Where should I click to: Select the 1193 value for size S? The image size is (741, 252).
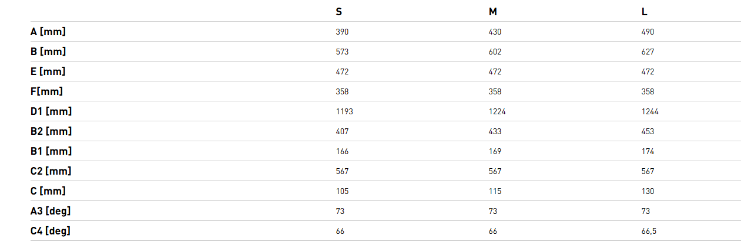pos(344,112)
